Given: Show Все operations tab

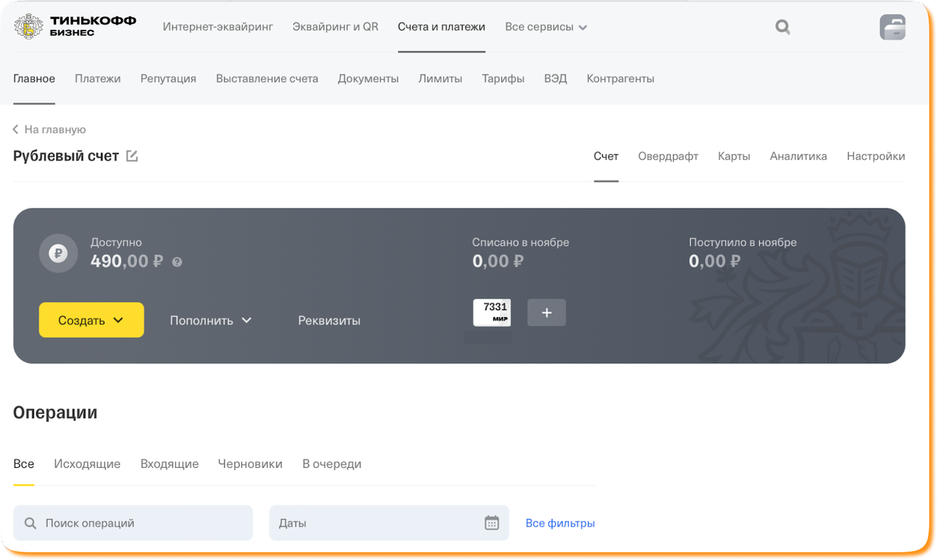Looking at the screenshot, I should point(23,464).
